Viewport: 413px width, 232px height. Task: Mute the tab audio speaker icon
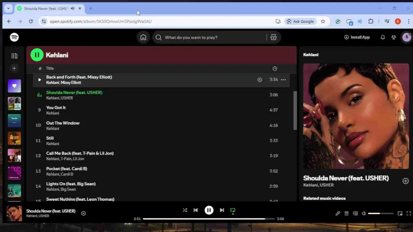click(73, 9)
